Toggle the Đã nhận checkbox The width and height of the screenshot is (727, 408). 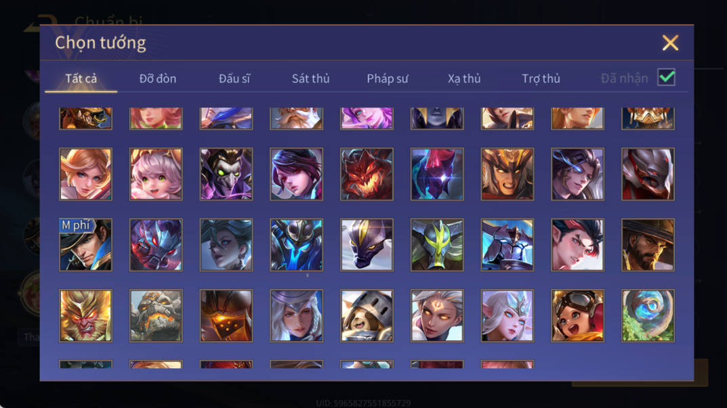pyautogui.click(x=666, y=77)
